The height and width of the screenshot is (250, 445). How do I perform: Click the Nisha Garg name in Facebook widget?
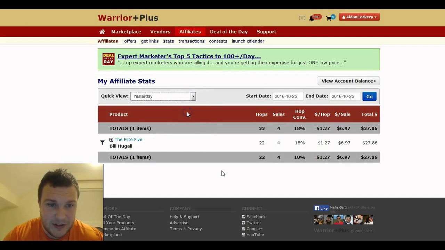(x=338, y=207)
